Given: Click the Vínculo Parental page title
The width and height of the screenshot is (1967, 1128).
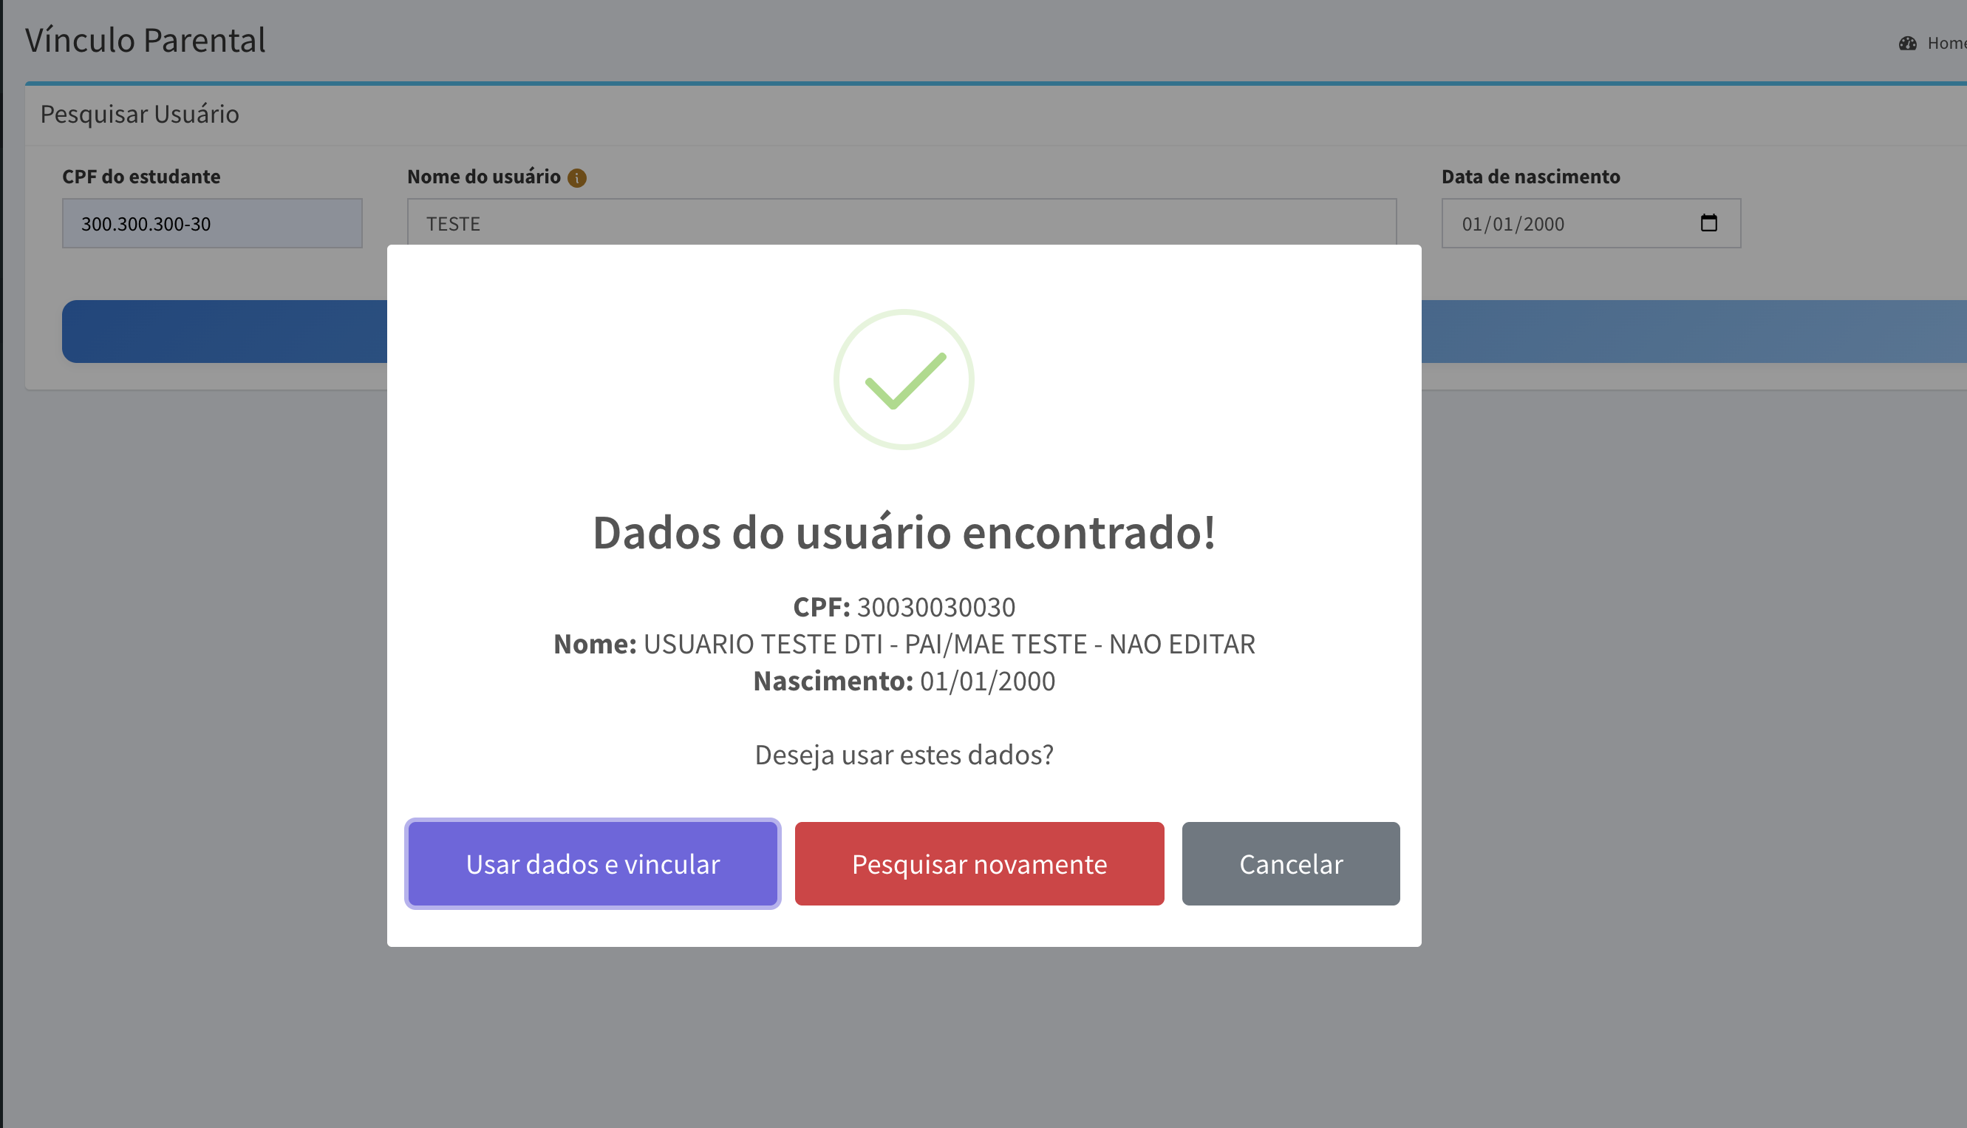Looking at the screenshot, I should tap(146, 40).
